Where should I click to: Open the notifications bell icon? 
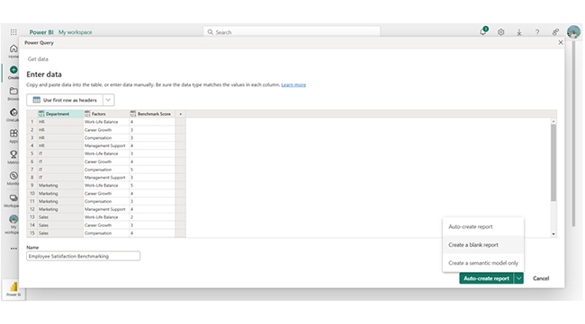coord(483,32)
